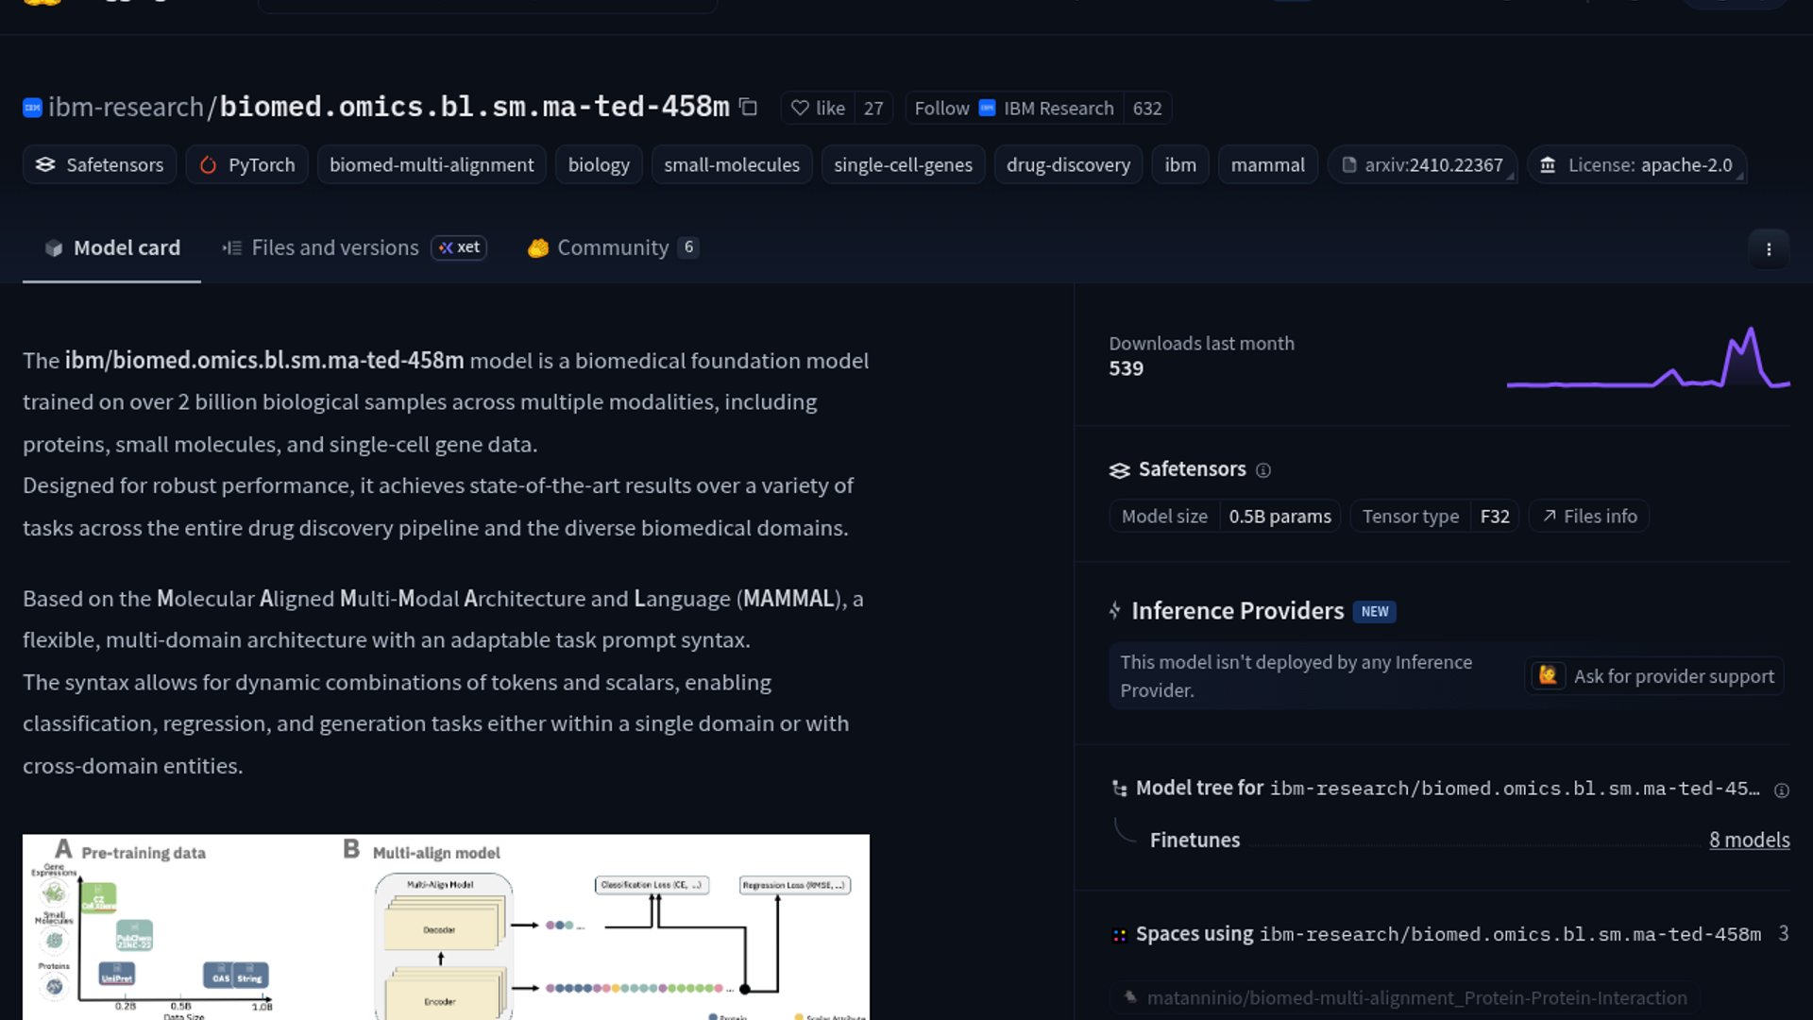
Task: Select the biology tag
Action: [599, 164]
